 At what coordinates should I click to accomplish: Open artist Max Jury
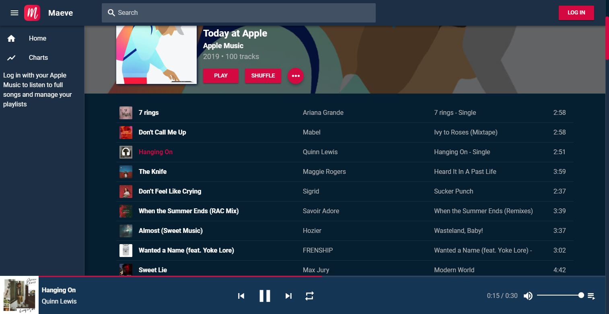coord(316,270)
